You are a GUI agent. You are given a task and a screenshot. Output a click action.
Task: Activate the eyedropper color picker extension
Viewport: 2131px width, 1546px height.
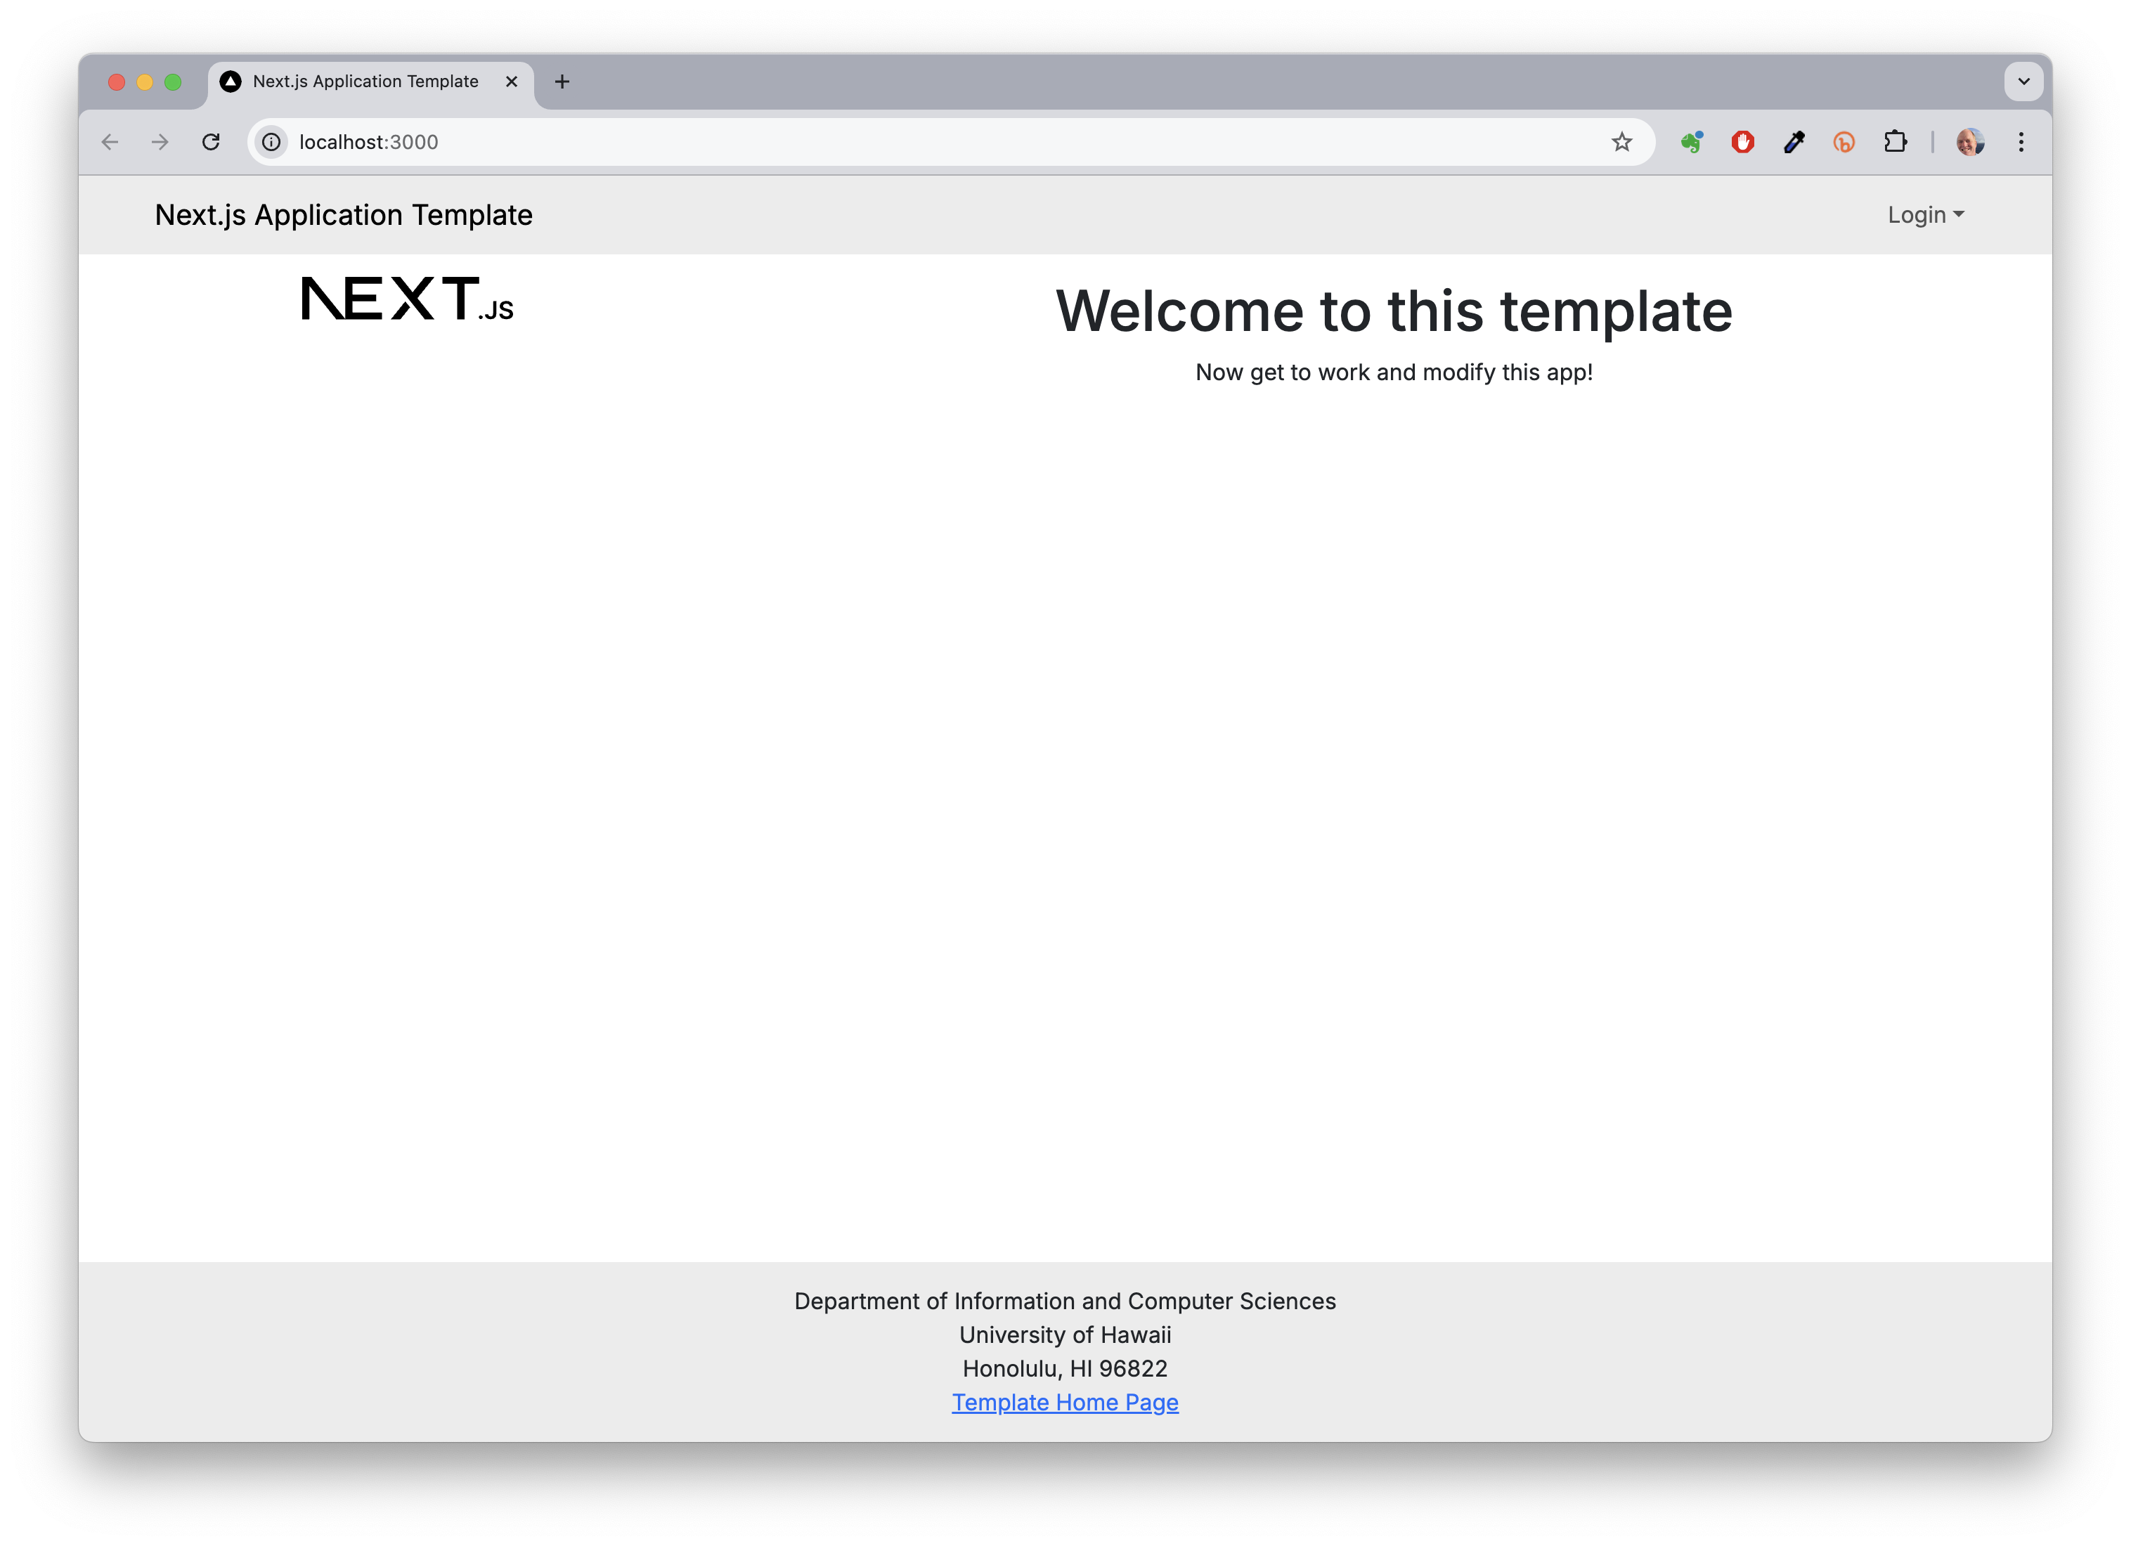pyautogui.click(x=1794, y=142)
